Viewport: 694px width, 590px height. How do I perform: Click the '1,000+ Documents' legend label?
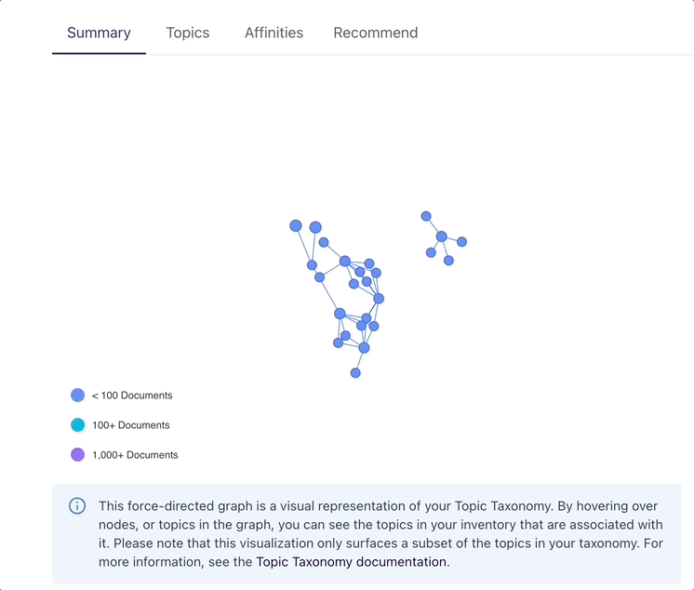pos(135,454)
